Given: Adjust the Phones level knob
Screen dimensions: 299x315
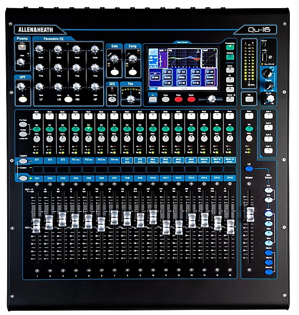Looking at the screenshot, I should click(x=268, y=85).
